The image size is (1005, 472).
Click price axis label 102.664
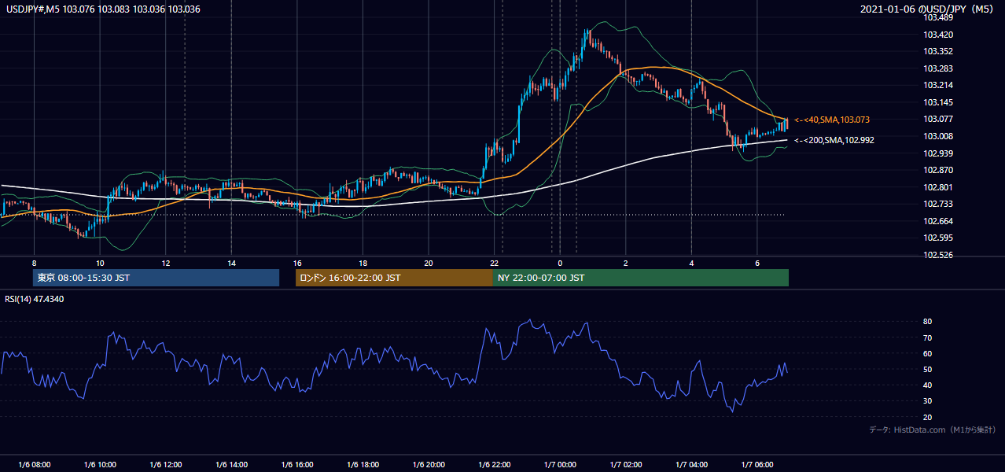pyautogui.click(x=938, y=221)
